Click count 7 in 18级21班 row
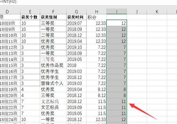177x124 pixels. 30,102
